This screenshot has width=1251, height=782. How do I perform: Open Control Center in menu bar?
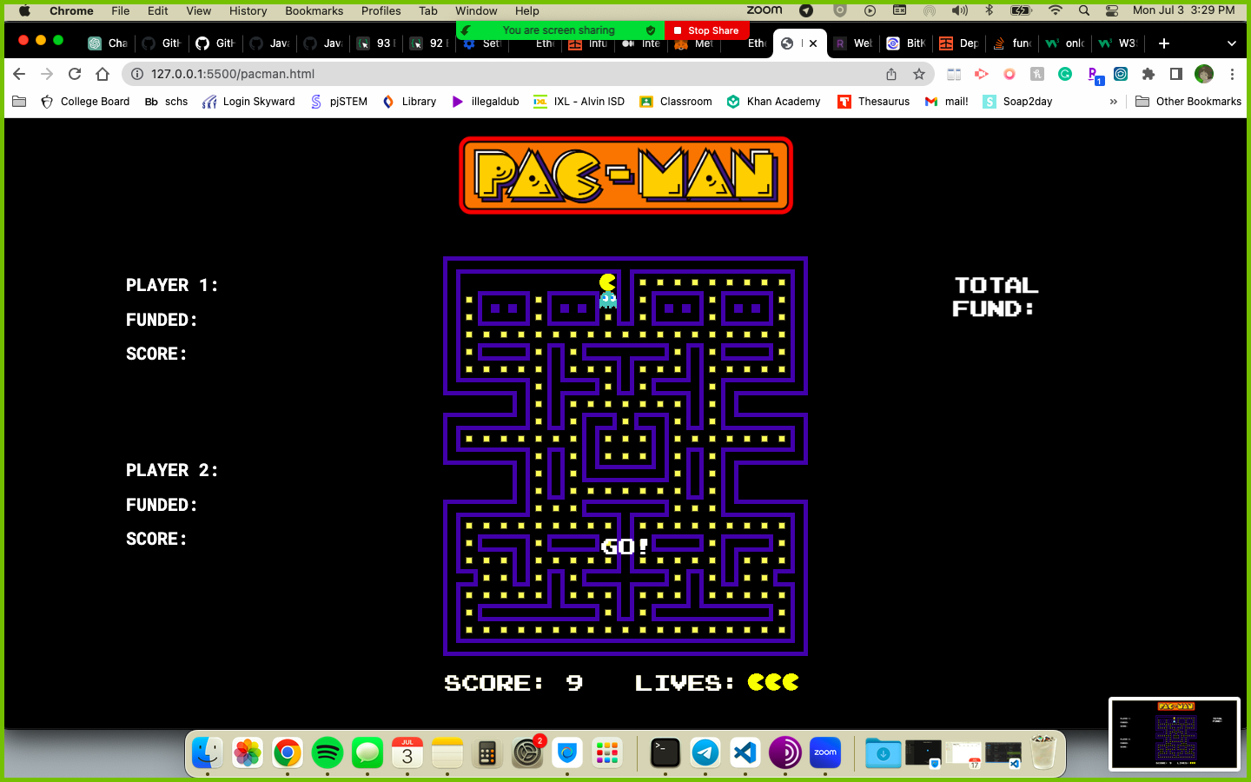1112,10
